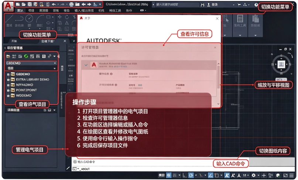298x180 pixels.
Task: Click the Open file folder icon
Action: pyautogui.click(x=24, y=4)
